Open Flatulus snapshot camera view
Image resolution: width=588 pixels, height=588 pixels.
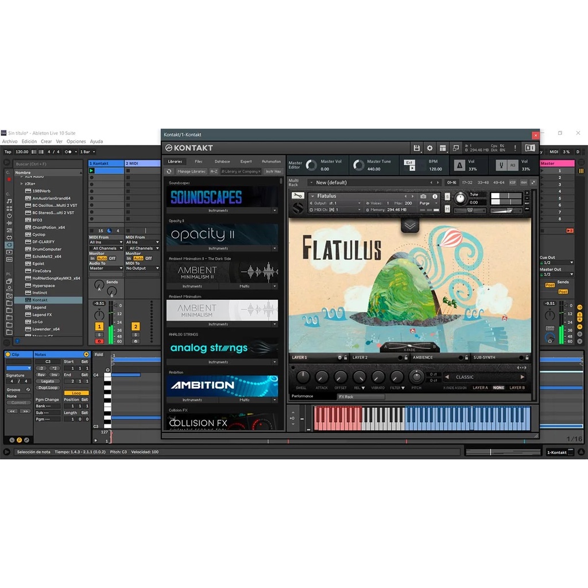(x=423, y=196)
